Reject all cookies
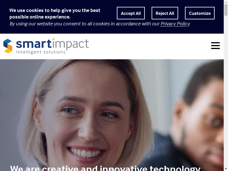The height and width of the screenshot is (171, 228). [x=165, y=13]
